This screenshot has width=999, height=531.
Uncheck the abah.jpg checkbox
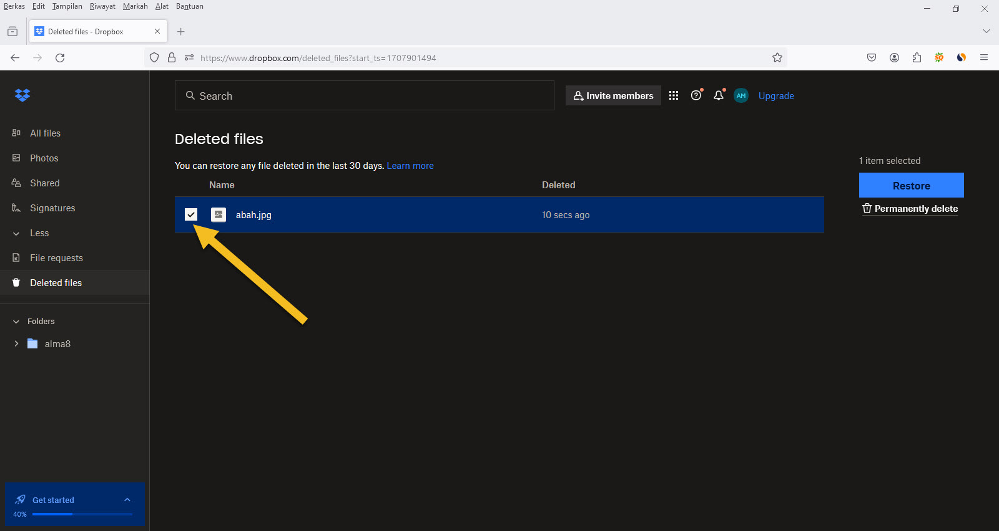[191, 214]
